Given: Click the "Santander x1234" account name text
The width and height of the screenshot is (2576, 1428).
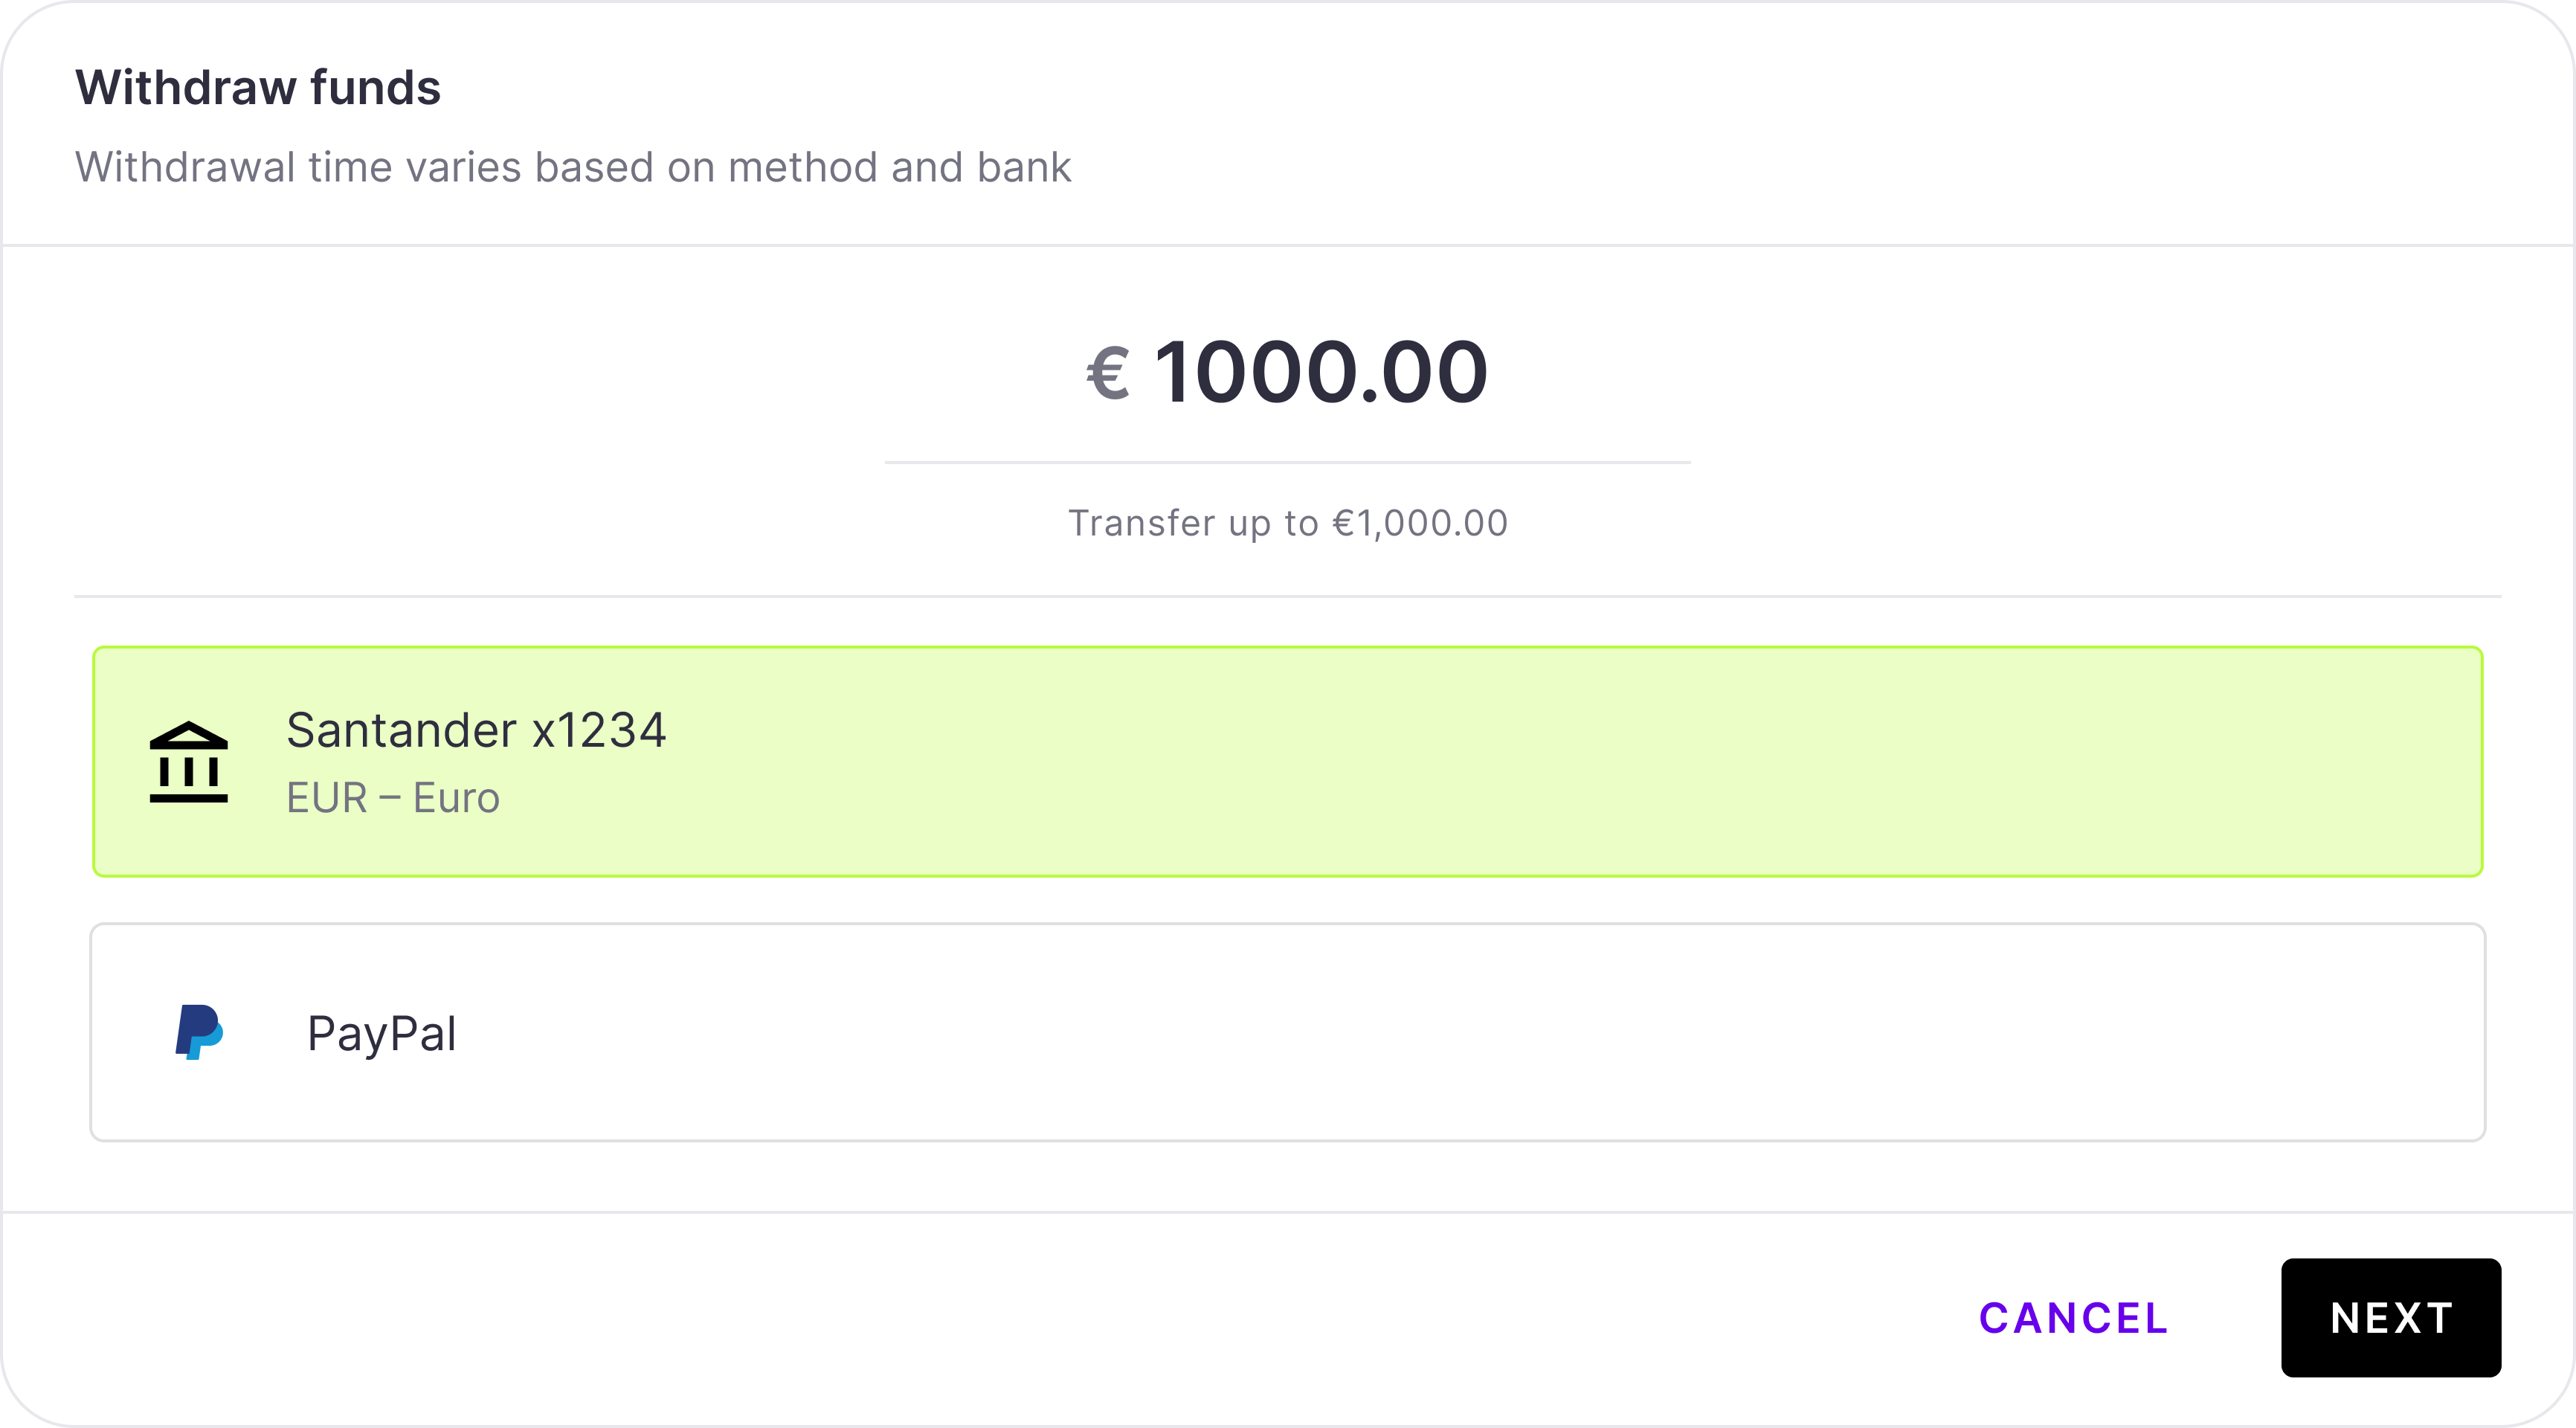Looking at the screenshot, I should [x=476, y=730].
